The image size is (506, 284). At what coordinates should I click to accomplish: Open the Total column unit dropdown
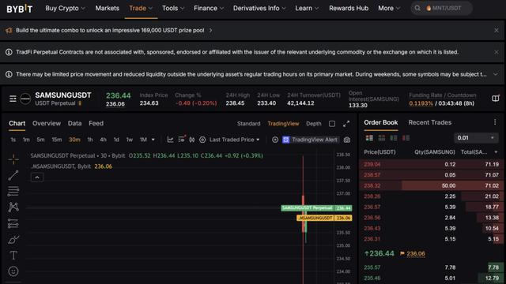click(x=496, y=152)
